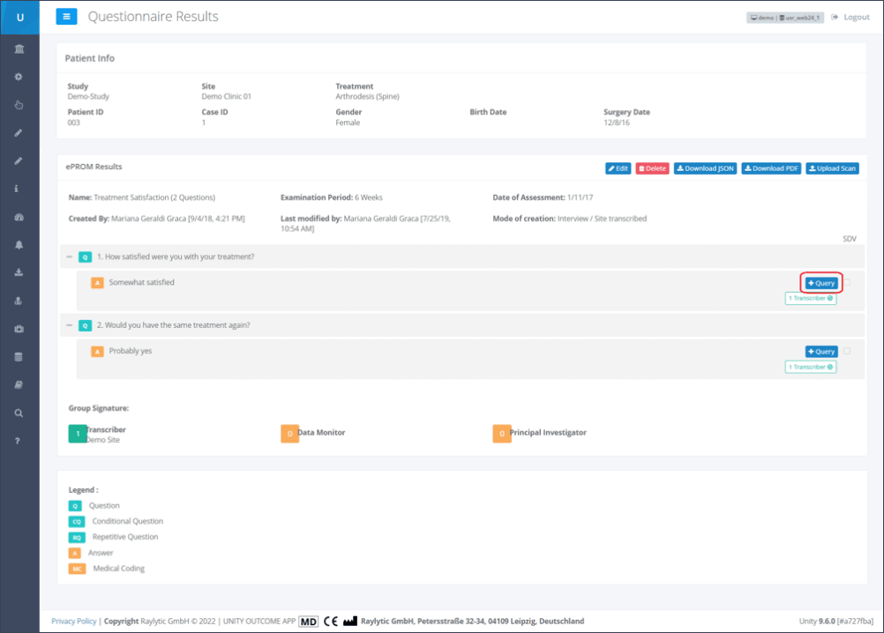Check SDV box for 'Probably yes' answer

(x=848, y=351)
